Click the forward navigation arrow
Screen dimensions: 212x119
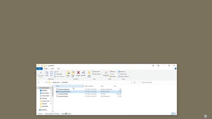pos(42,82)
